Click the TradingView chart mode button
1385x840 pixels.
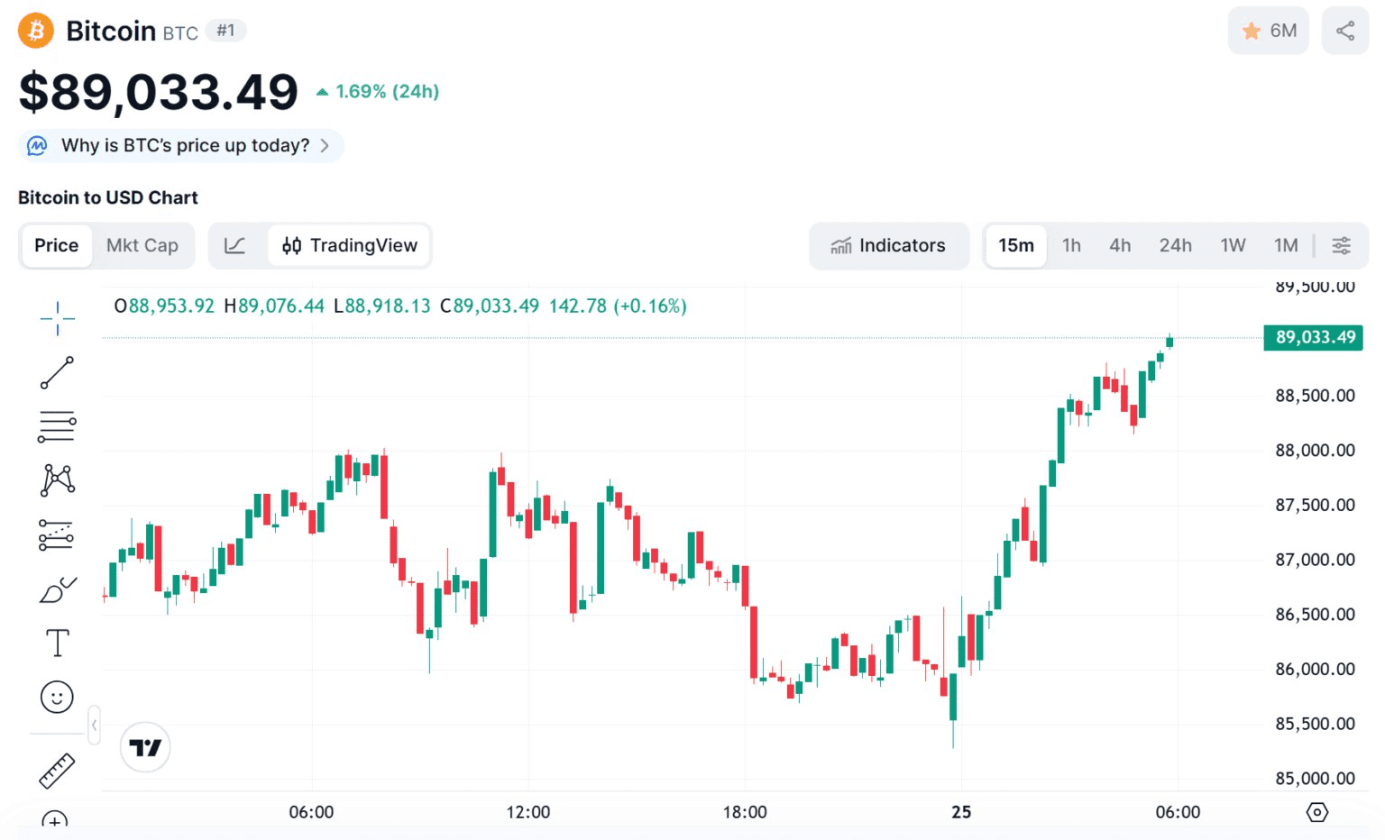350,245
